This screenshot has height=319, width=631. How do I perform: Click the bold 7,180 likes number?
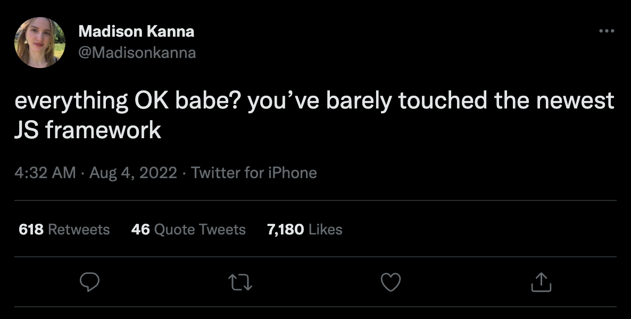286,230
